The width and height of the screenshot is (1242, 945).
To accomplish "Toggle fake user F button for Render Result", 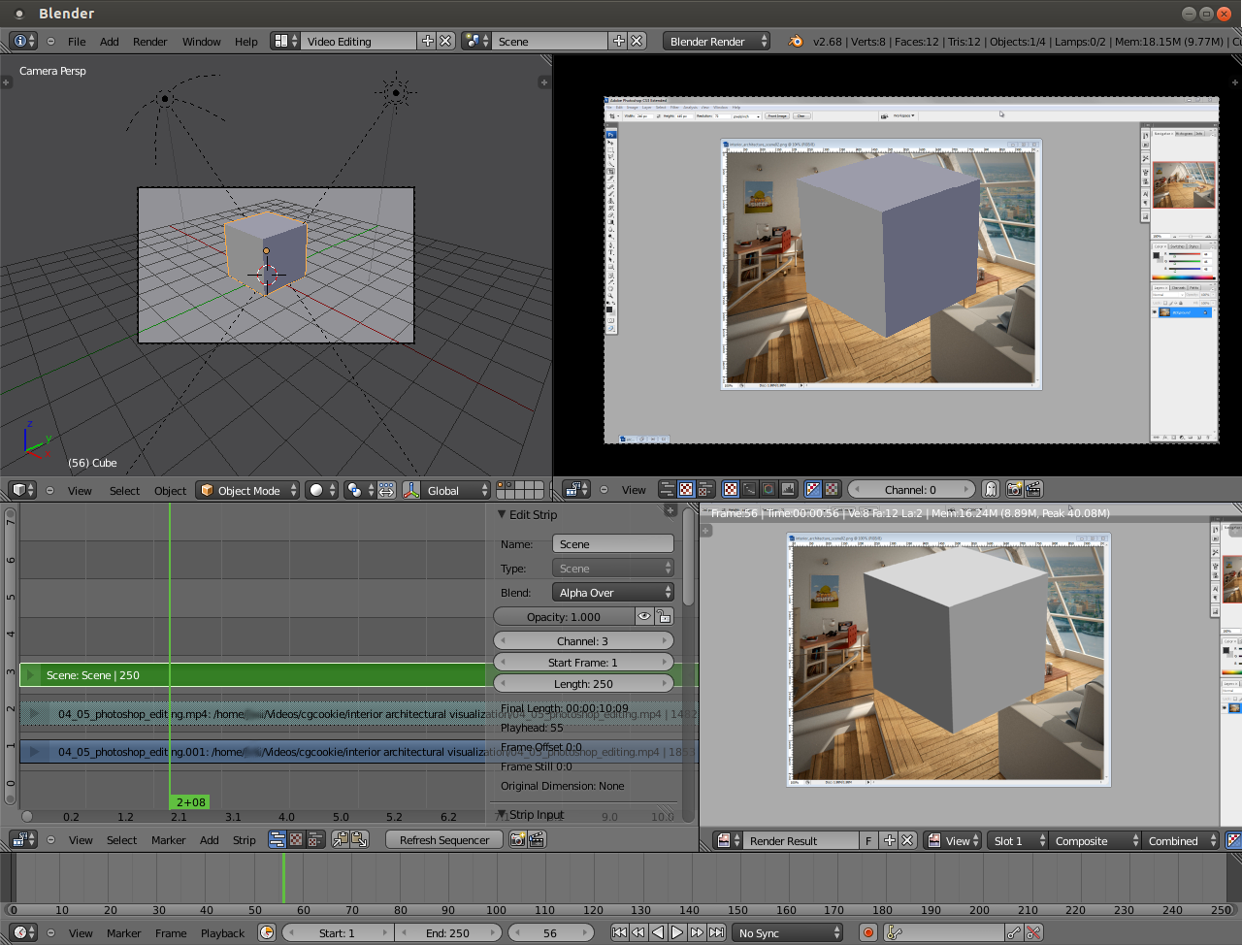I will tap(868, 840).
